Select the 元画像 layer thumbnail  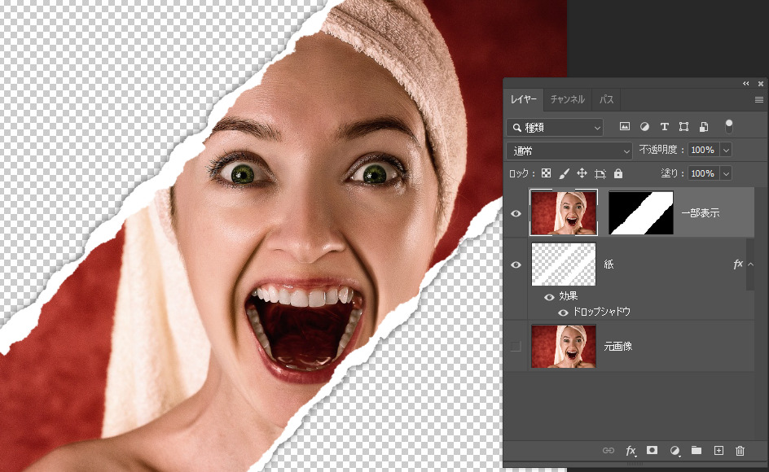coord(564,346)
